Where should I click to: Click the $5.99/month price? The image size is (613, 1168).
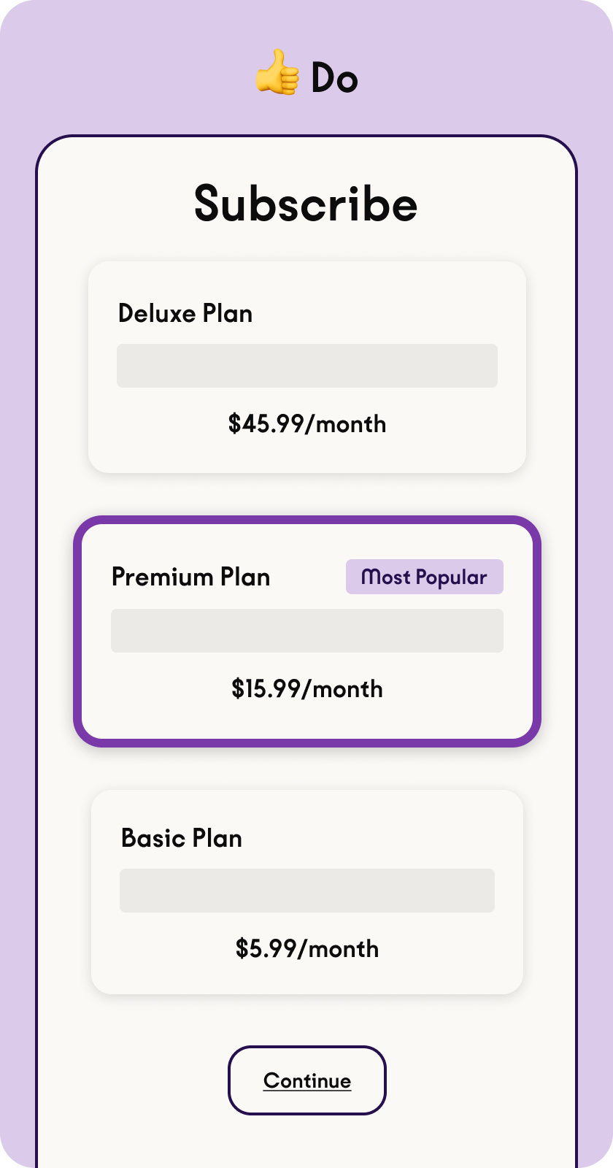click(x=306, y=949)
